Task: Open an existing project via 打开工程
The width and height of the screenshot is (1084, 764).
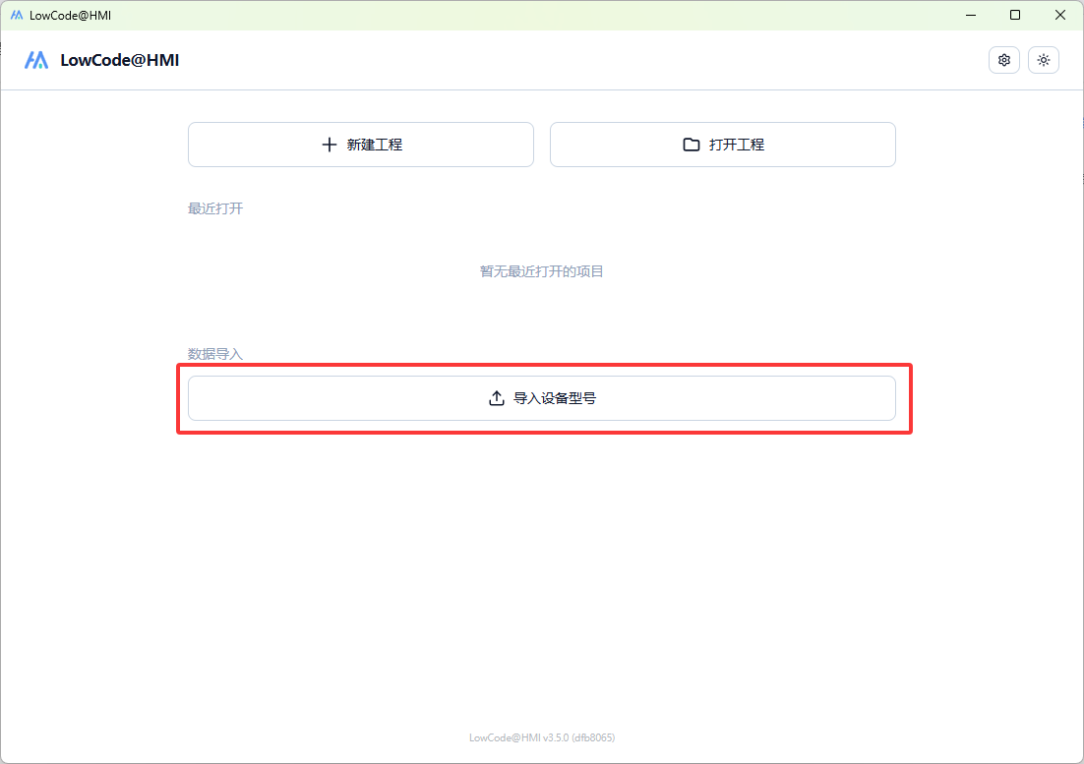Action: (x=722, y=145)
